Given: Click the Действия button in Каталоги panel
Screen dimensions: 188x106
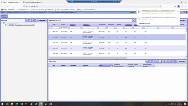Looking at the screenshot, I should (42, 20).
